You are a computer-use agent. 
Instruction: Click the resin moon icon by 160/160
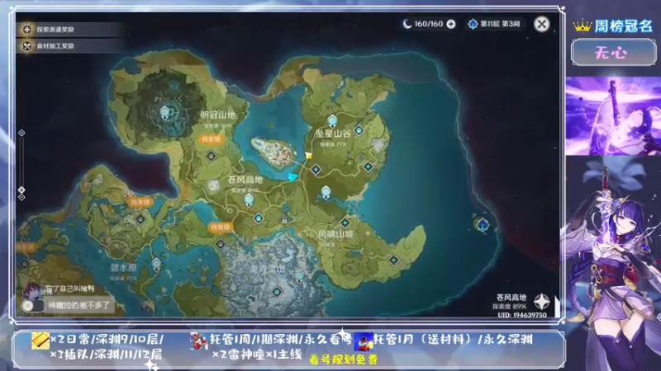click(x=407, y=24)
